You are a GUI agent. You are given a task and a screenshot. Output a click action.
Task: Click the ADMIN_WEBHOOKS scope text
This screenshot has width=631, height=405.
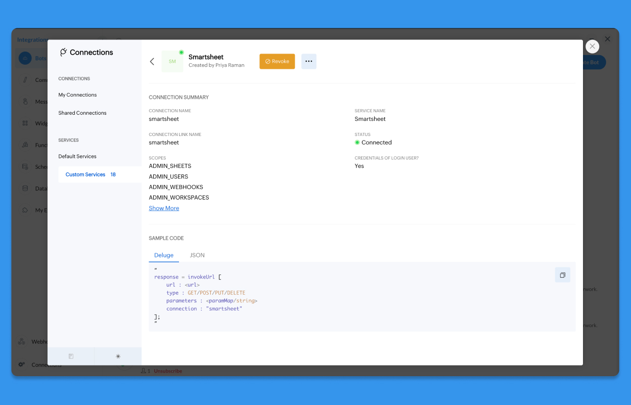[x=176, y=188]
